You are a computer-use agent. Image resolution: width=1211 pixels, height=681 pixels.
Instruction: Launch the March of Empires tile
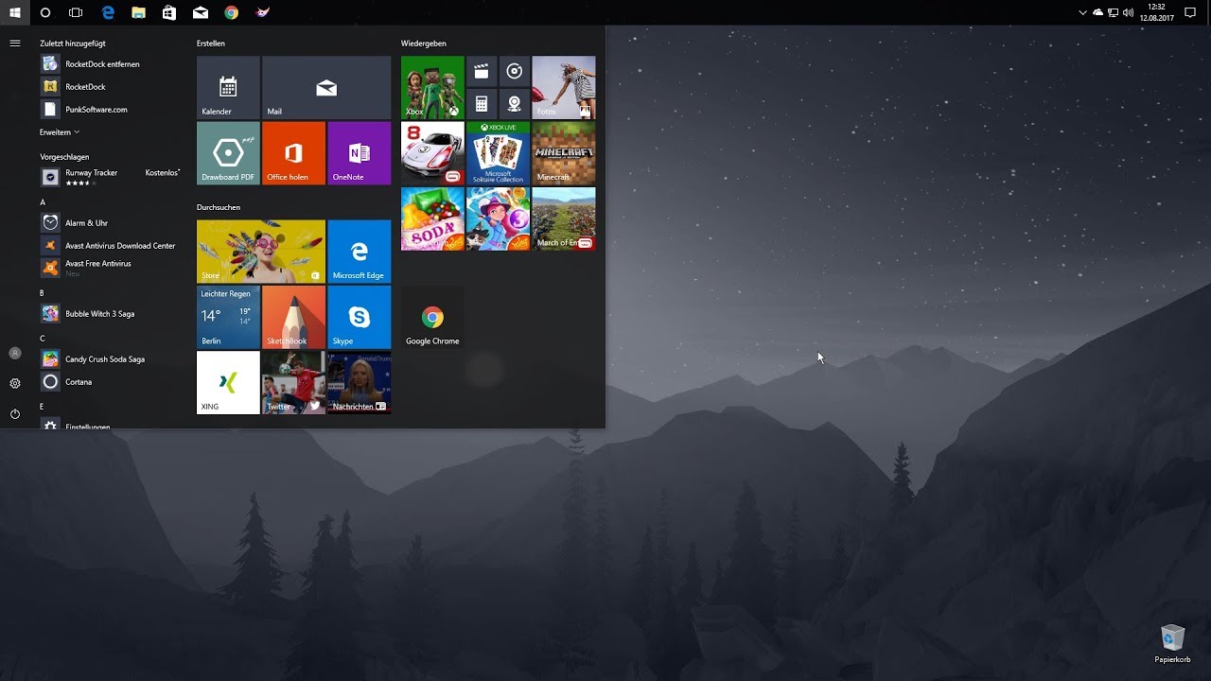click(x=564, y=218)
